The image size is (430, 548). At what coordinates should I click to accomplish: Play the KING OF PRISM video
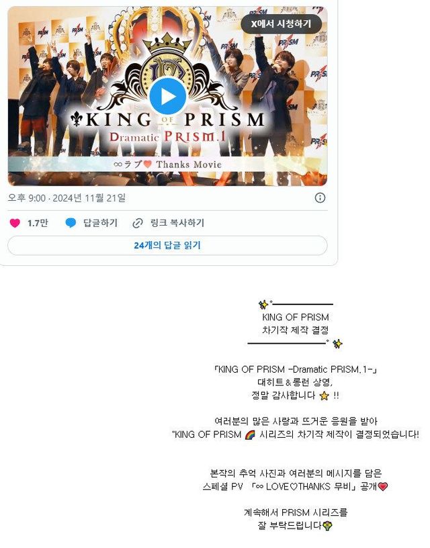pos(167,96)
